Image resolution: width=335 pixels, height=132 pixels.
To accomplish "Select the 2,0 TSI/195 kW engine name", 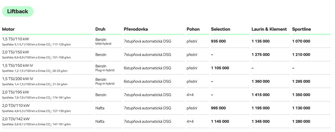I will point(16,92).
